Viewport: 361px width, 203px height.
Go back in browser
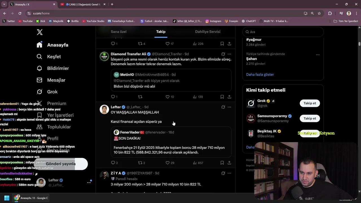[5, 13]
